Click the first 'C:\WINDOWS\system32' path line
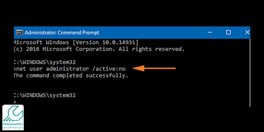 (x=45, y=62)
